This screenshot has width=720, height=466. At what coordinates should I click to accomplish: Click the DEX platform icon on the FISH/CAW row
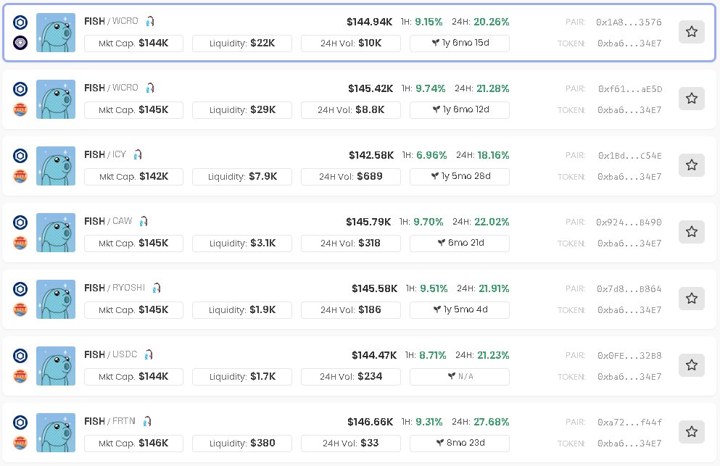(x=20, y=243)
